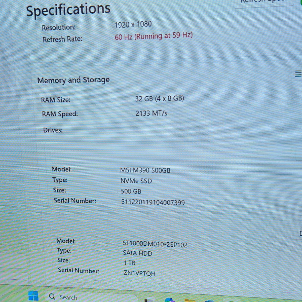The width and height of the screenshot is (302, 302).
Task: Click the Serial Number label of the MSI drive
Action: point(75,201)
